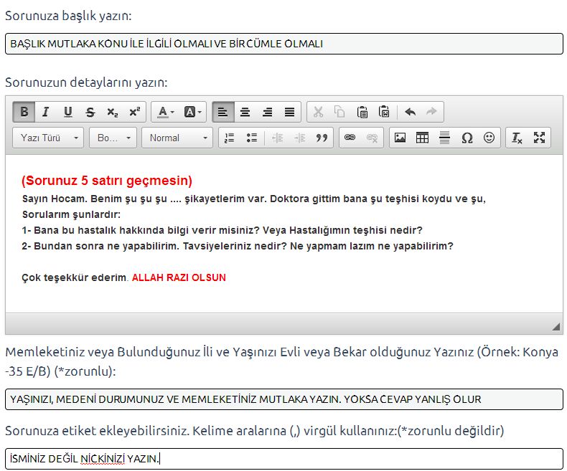Click the question title input field
This screenshot has width=567, height=471.
[283, 44]
